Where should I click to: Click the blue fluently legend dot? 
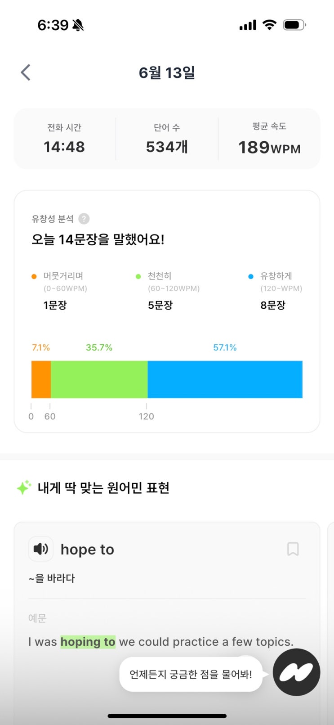point(251,276)
